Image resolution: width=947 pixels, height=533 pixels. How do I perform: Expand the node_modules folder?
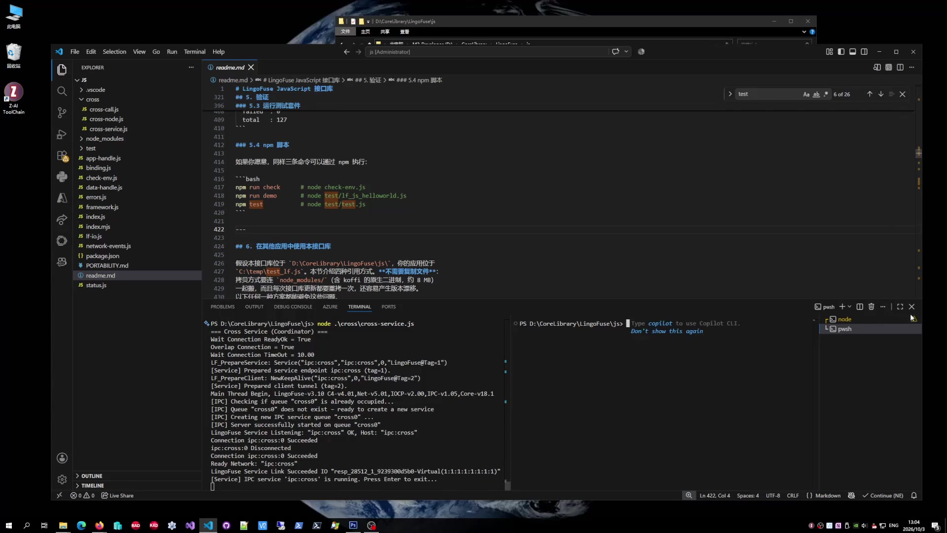137,139
